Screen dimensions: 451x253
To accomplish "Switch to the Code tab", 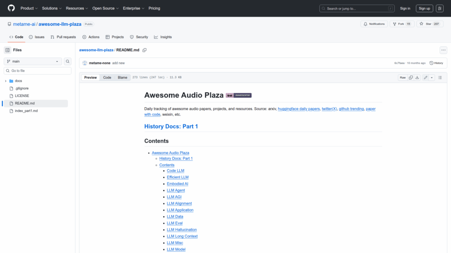I will point(16,37).
